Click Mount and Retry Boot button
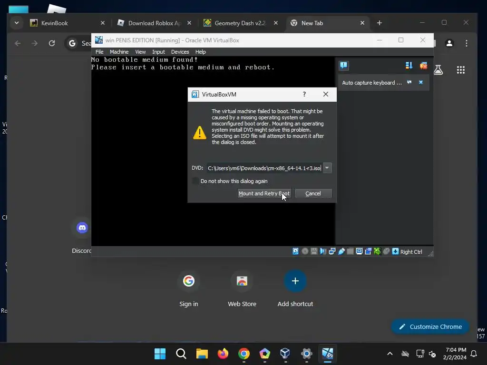 [264, 193]
